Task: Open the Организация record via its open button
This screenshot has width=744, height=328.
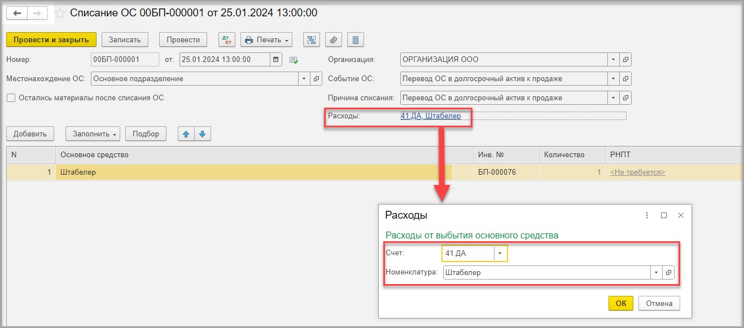Action: click(x=625, y=60)
